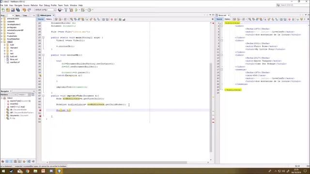Expand the JavaApplication2 project node
Viewport: 310px width, 174px height.
click(x=2, y=25)
